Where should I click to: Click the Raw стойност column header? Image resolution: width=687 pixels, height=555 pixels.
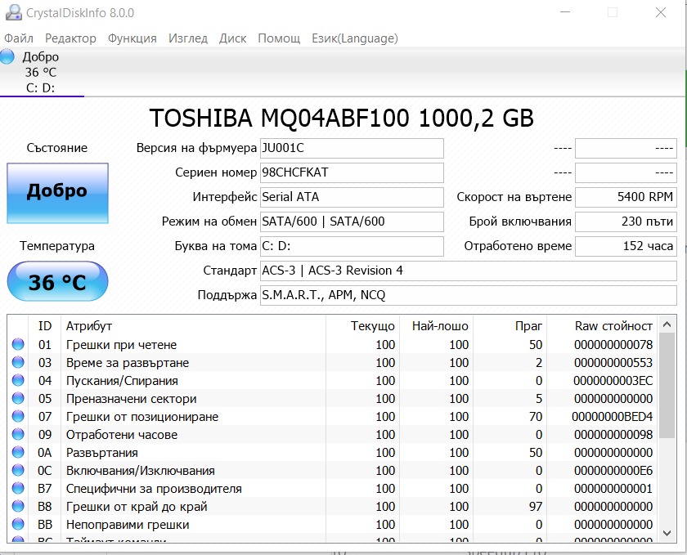(613, 326)
